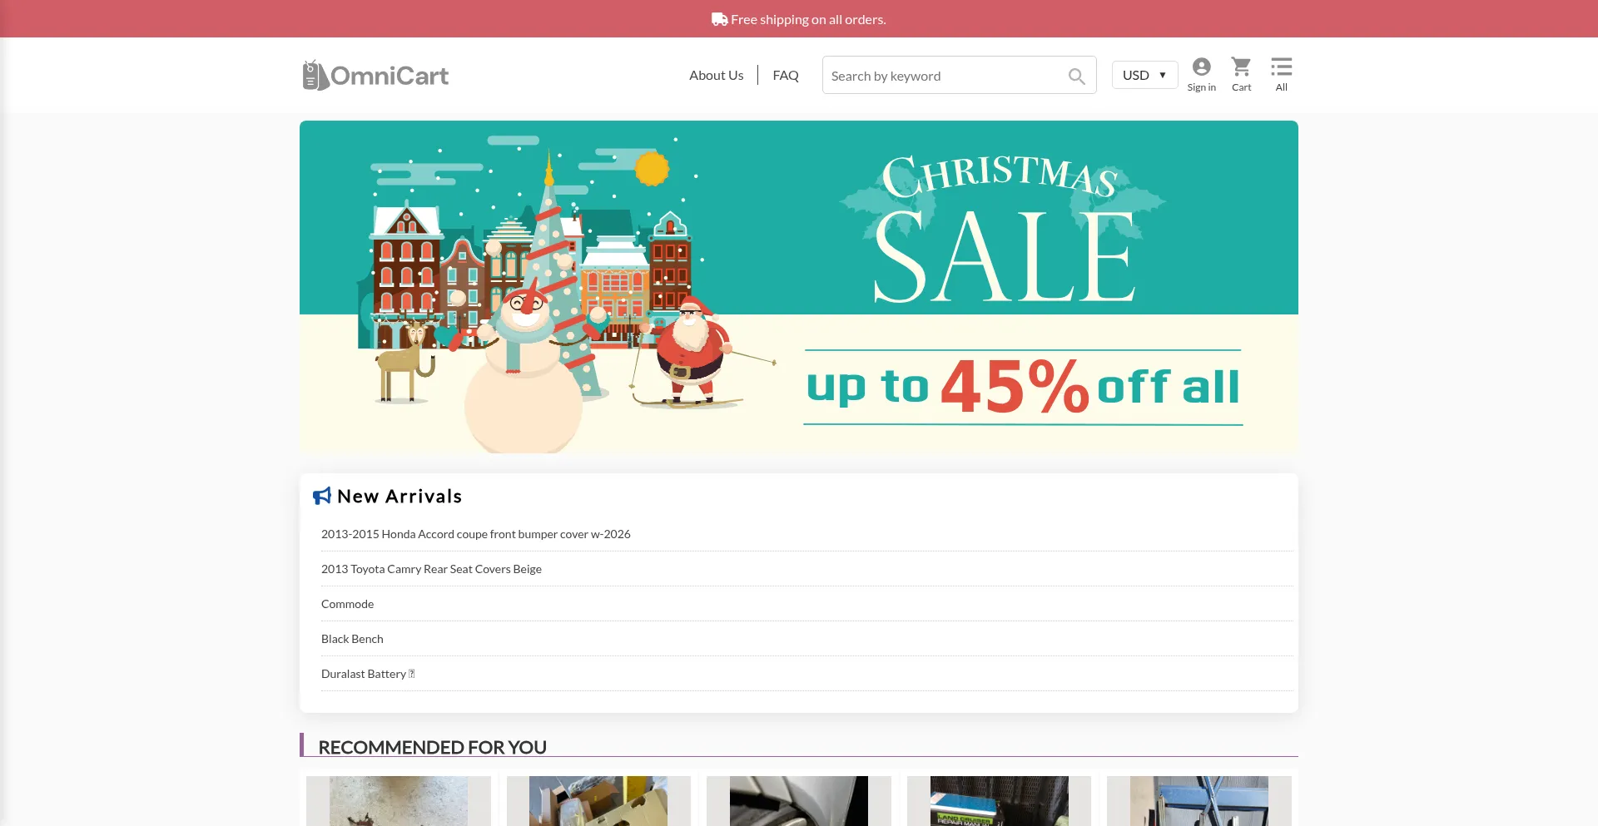Click the free shipping truck icon
Screen dimensions: 1598x826
pyautogui.click(x=720, y=19)
